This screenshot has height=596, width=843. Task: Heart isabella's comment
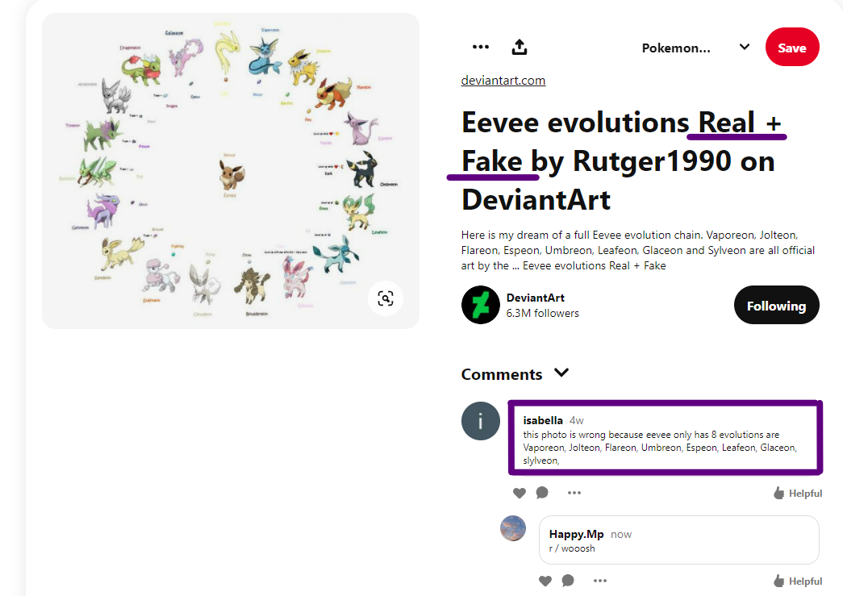click(520, 492)
